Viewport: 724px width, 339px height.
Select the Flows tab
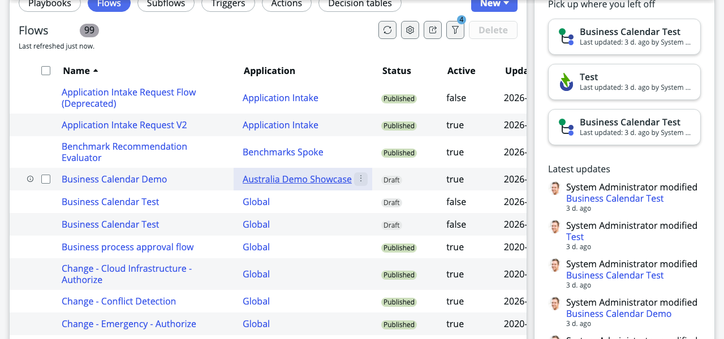coord(109,4)
